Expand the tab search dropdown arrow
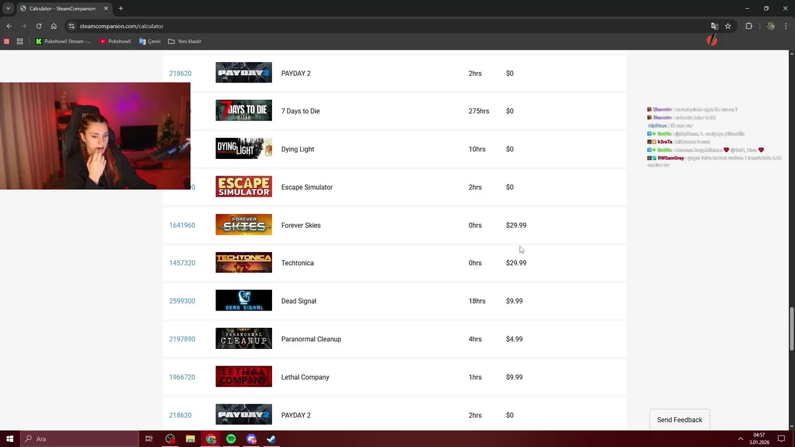 coord(8,8)
